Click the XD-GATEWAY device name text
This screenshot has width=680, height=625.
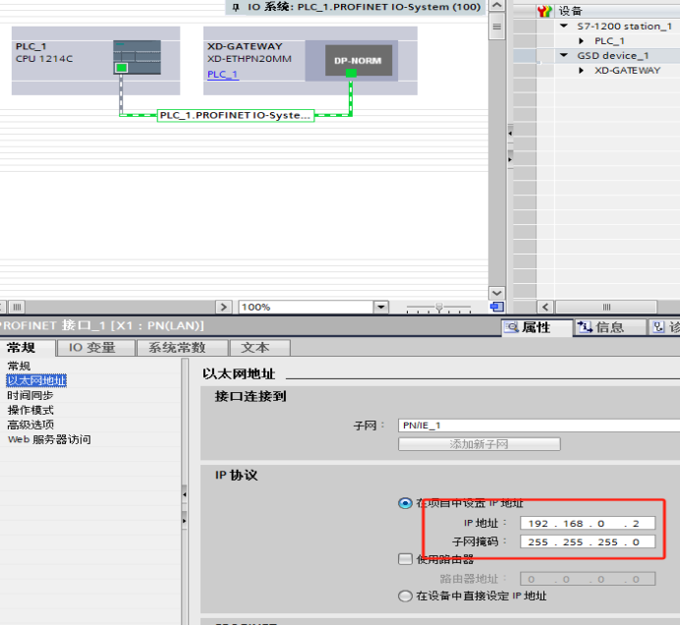(x=245, y=46)
